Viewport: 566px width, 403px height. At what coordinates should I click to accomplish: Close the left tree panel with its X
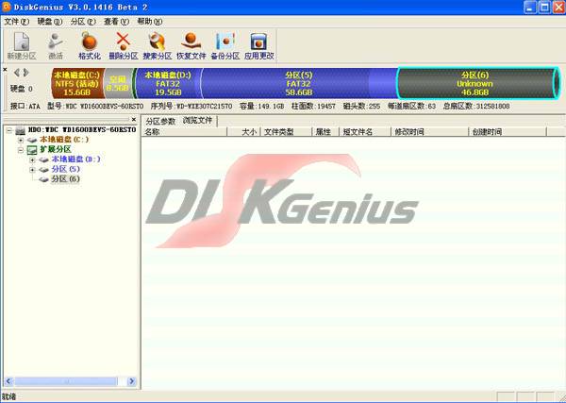(134, 119)
